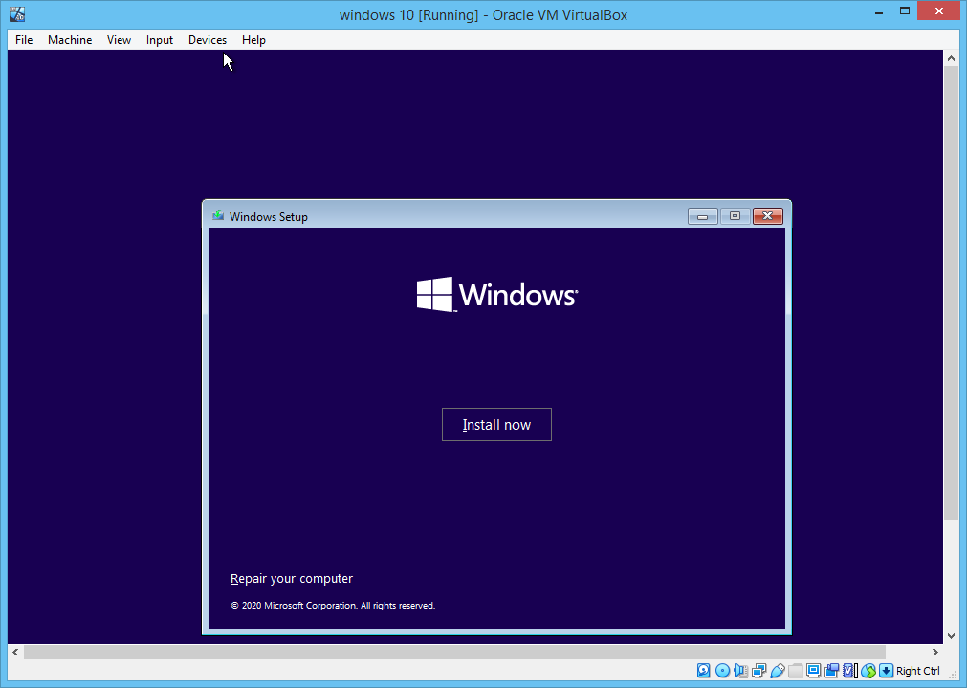Click the horizontal scrollbar right arrow
This screenshot has width=967, height=688.
[934, 653]
